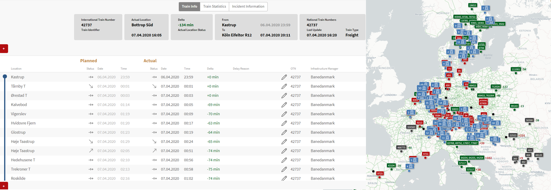Select the dark train marker 466775 on the map
Viewport: 551px width, 190px height.
(x=401, y=147)
